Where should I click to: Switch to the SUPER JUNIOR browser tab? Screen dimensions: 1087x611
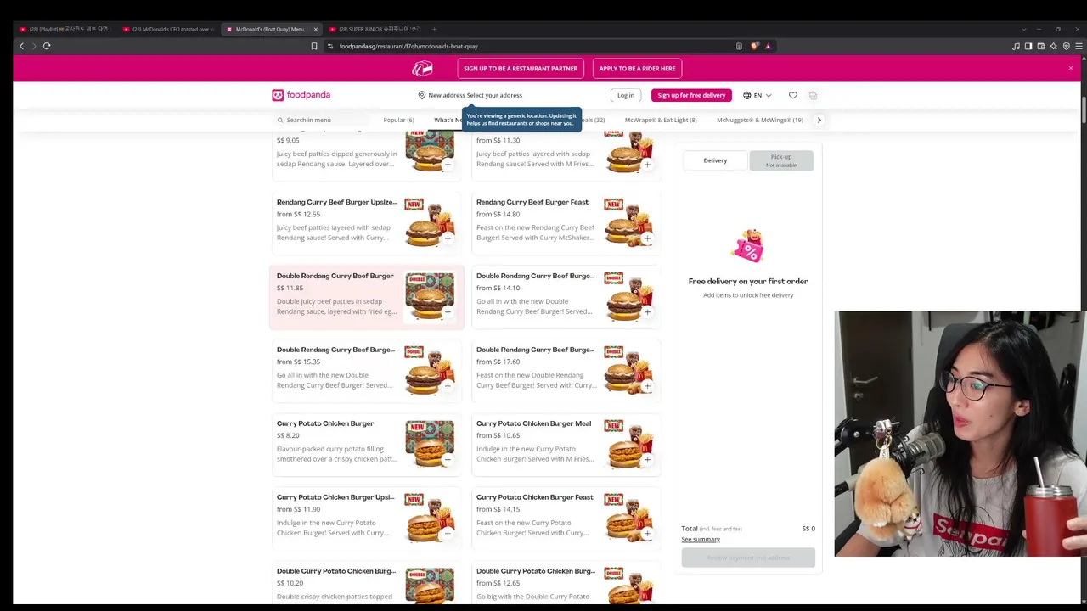(x=374, y=29)
